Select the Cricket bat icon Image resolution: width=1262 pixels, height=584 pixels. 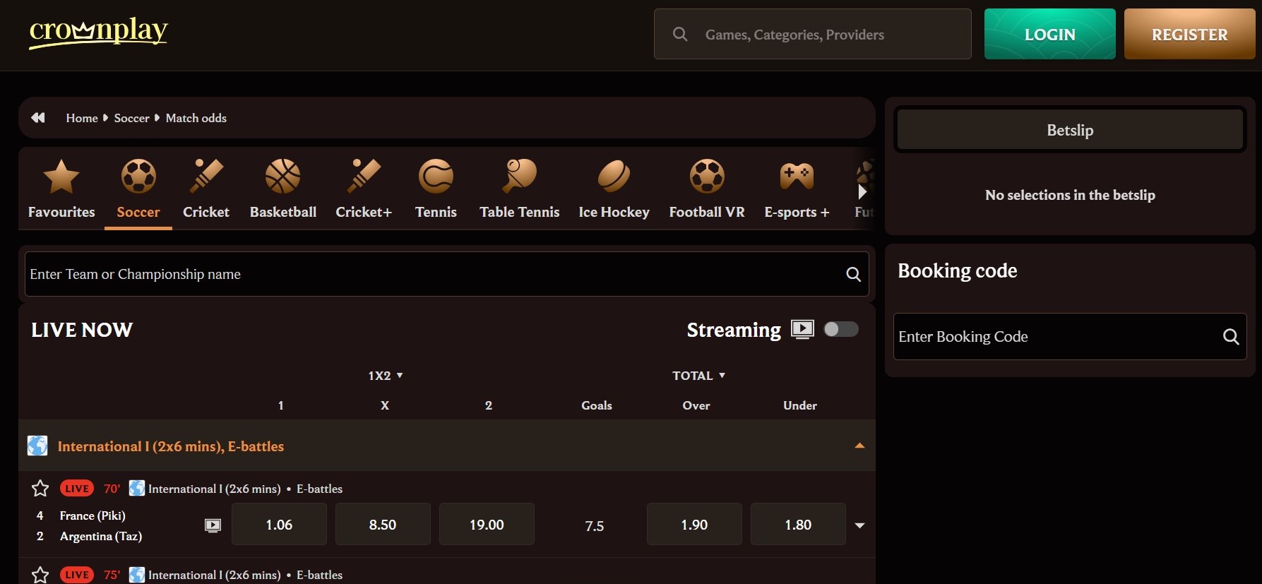pos(206,177)
